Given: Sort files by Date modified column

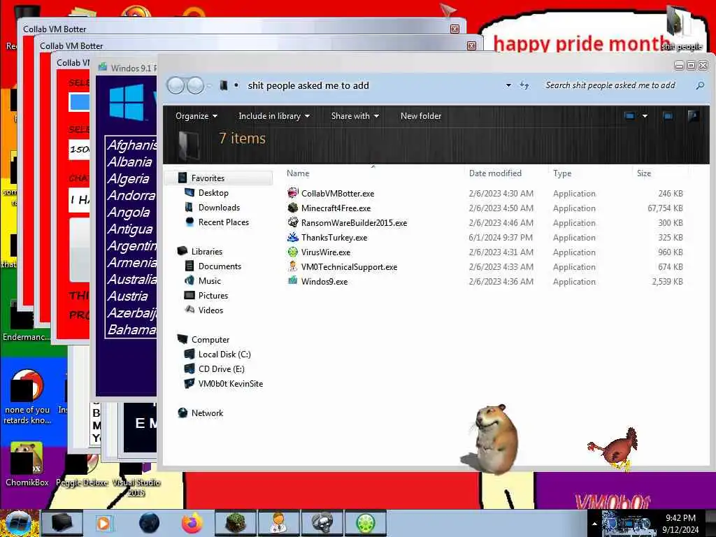Looking at the screenshot, I should [495, 173].
